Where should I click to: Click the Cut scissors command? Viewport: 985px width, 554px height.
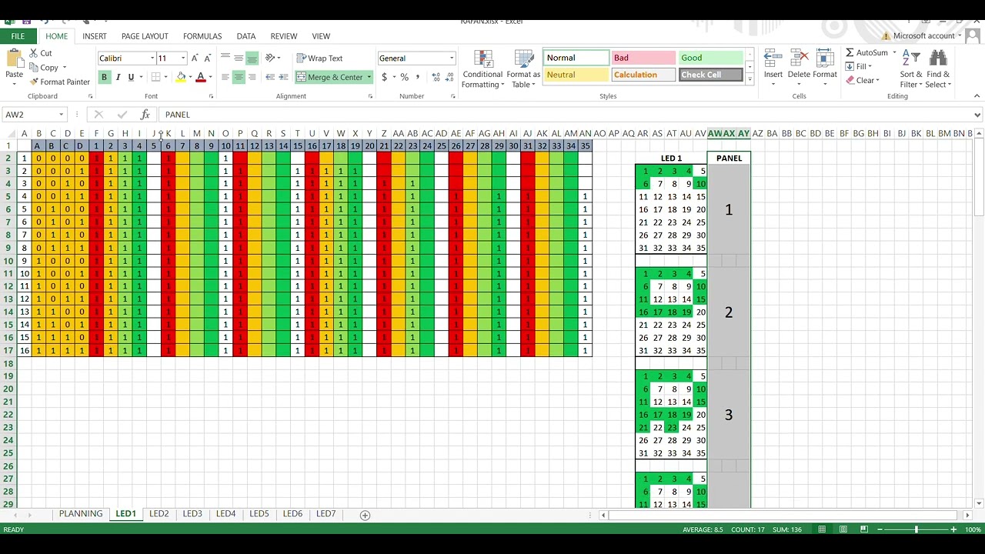pos(41,53)
